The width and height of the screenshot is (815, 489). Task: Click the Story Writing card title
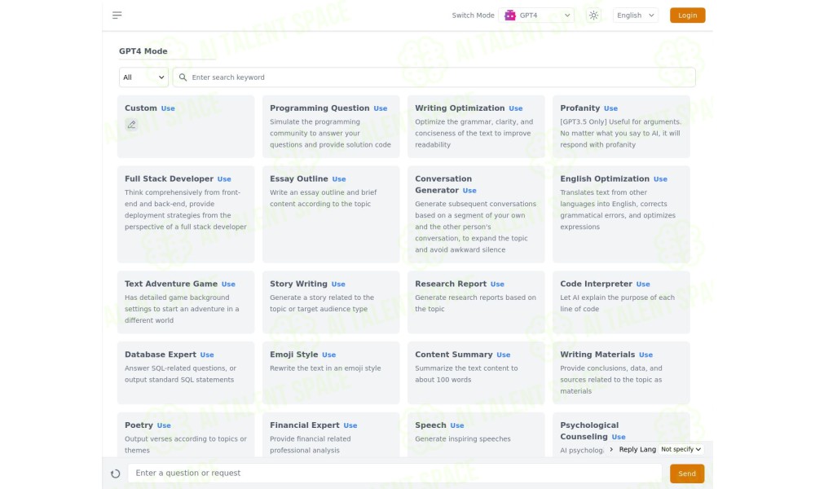coord(298,284)
